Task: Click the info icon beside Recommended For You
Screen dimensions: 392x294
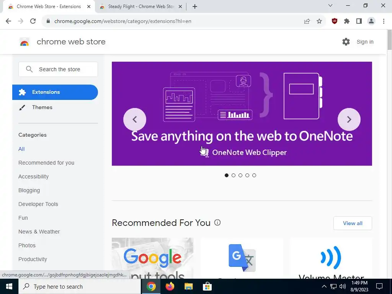Action: pyautogui.click(x=217, y=222)
